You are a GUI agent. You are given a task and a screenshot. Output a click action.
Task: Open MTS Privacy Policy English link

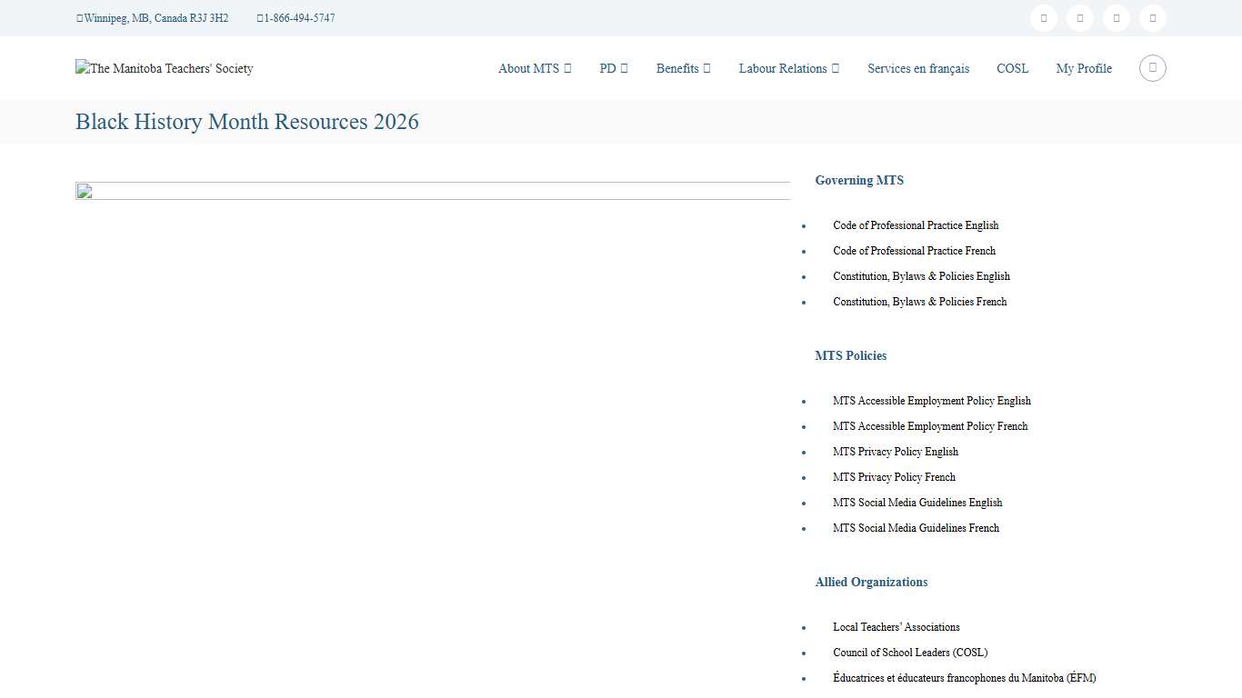[895, 452]
